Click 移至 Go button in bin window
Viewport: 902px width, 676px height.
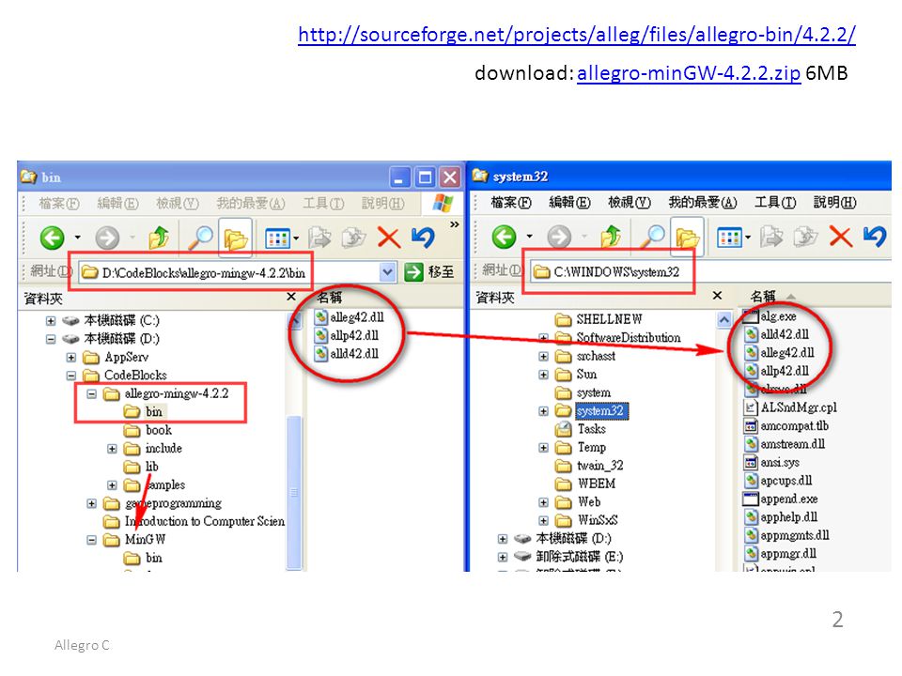[429, 272]
